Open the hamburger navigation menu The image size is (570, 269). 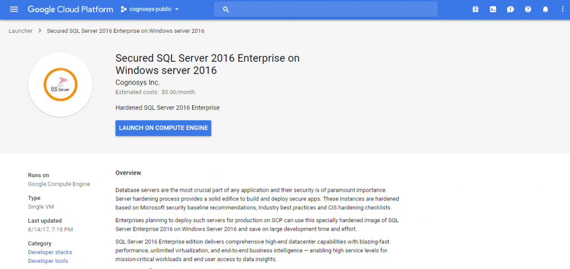pyautogui.click(x=14, y=9)
